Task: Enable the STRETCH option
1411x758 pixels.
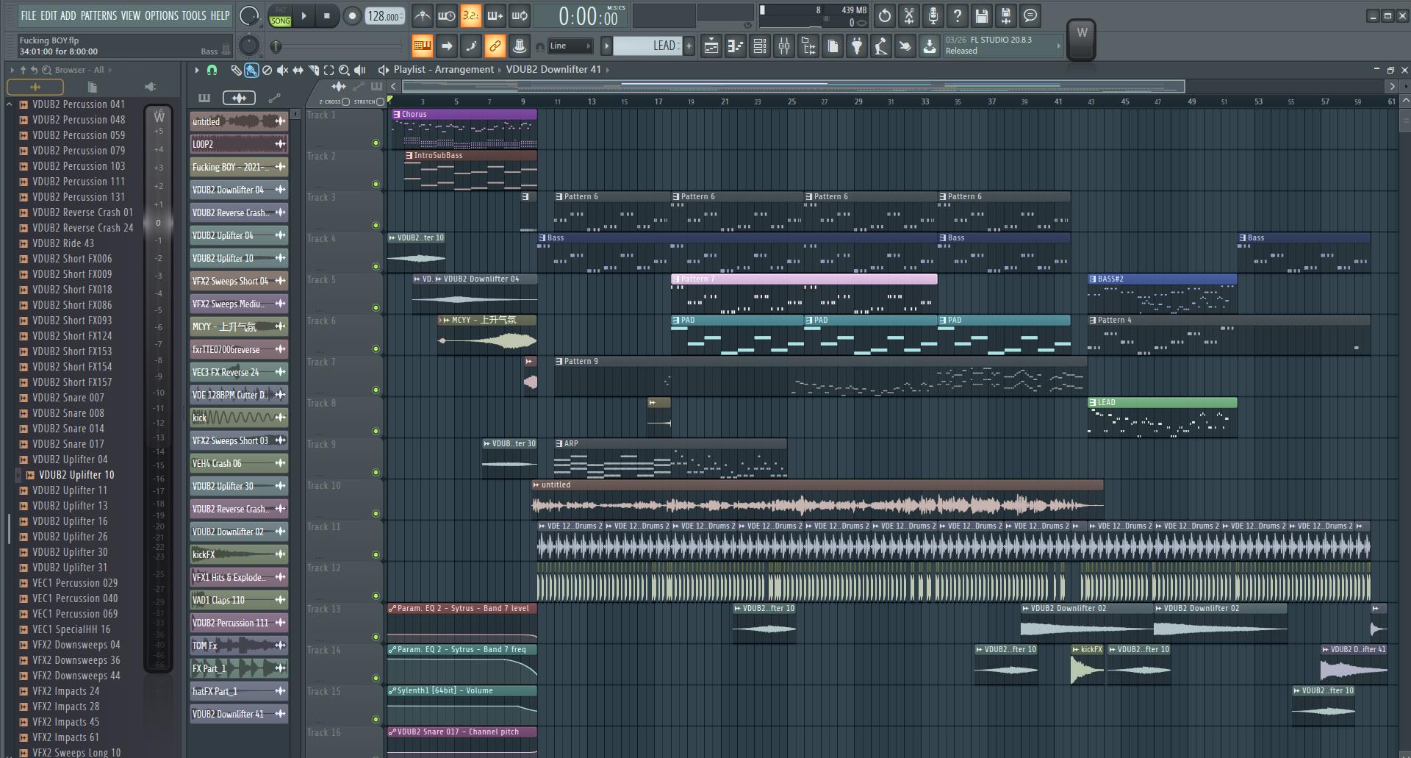Action: [x=380, y=101]
